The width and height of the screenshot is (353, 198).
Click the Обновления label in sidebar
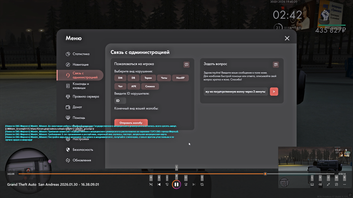(82, 160)
